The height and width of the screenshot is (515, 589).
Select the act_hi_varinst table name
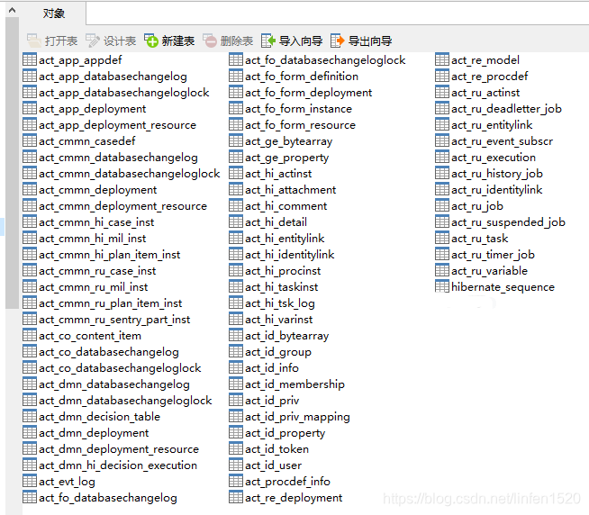click(x=278, y=320)
